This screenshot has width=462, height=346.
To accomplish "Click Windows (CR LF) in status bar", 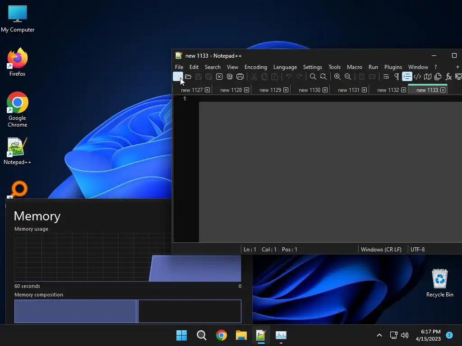I will (381, 250).
